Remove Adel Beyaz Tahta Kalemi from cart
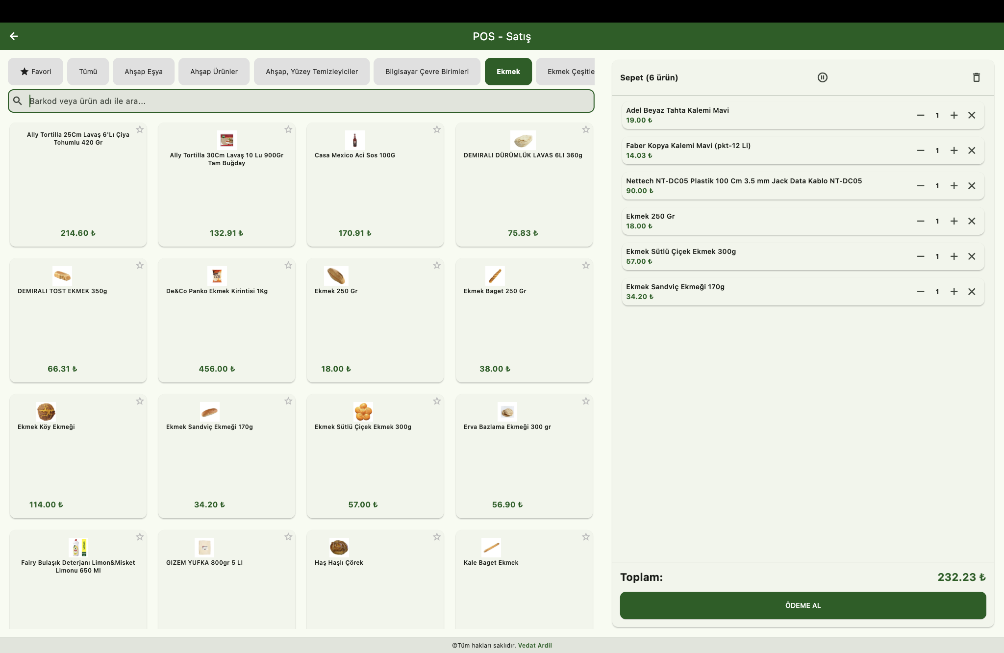 coord(972,115)
